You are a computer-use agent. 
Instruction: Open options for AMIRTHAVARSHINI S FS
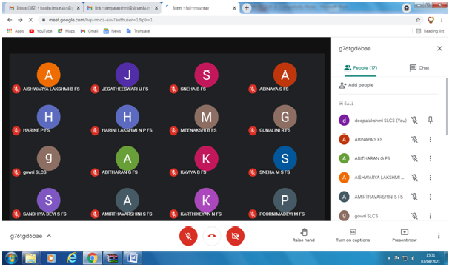pos(430,197)
